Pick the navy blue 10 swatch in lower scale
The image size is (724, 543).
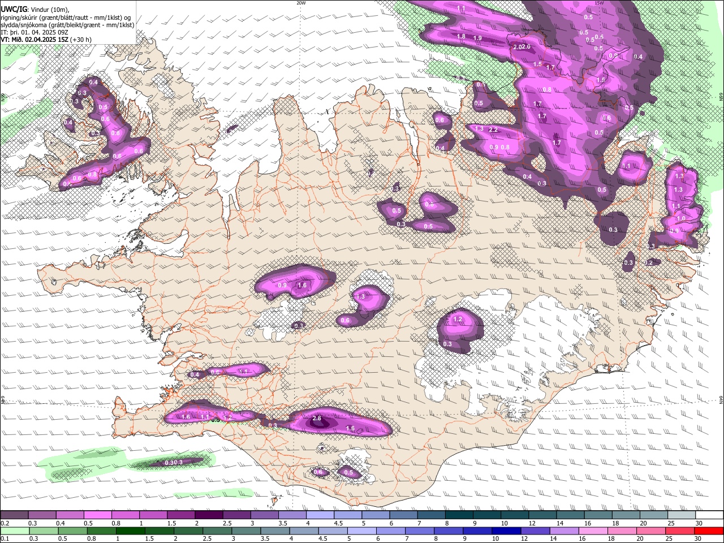click(507, 531)
